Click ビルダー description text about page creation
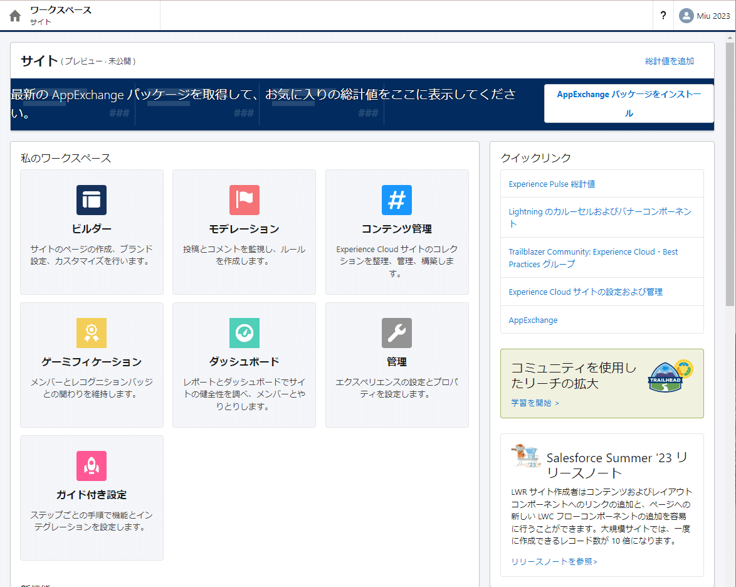The width and height of the screenshot is (736, 587). [x=92, y=255]
